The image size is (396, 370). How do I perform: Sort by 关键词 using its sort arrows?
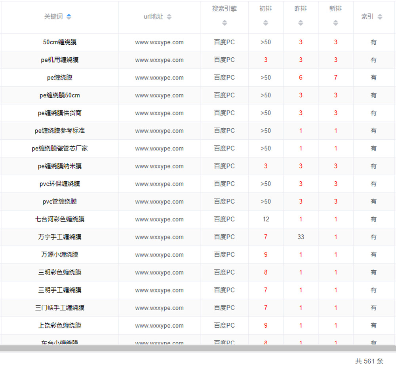(x=69, y=17)
